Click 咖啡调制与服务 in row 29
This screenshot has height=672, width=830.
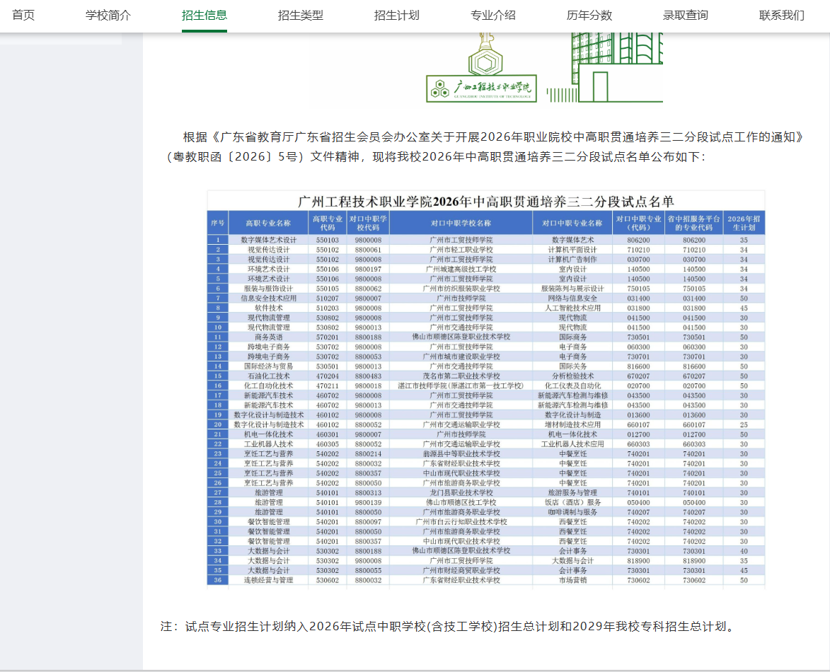click(x=572, y=512)
